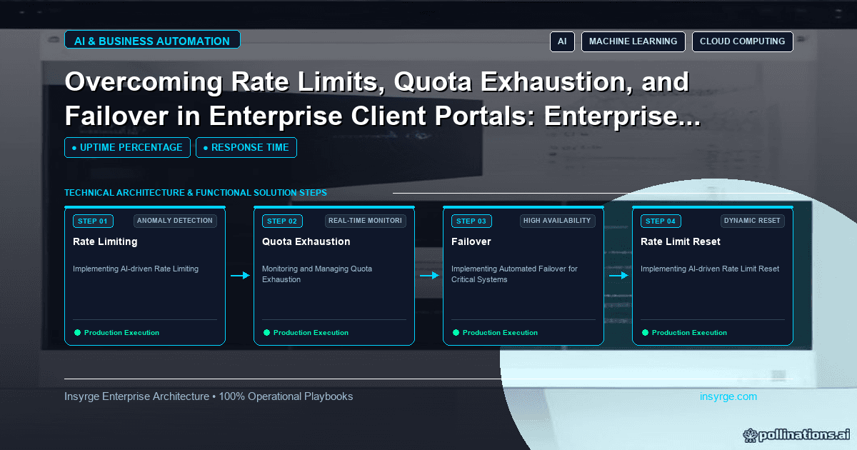Image resolution: width=857 pixels, height=450 pixels.
Task: Click the UPTIME PERCENTAGE metric chip
Action: [127, 147]
